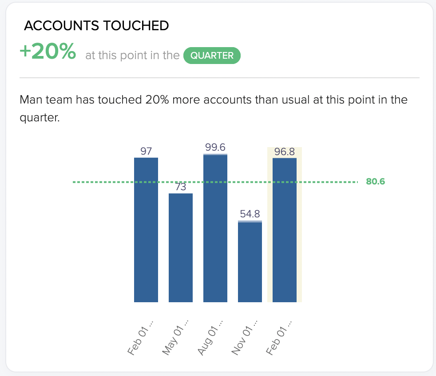Click the Aug 01 axis label
Screen dimensions: 436x376
tap(210, 338)
